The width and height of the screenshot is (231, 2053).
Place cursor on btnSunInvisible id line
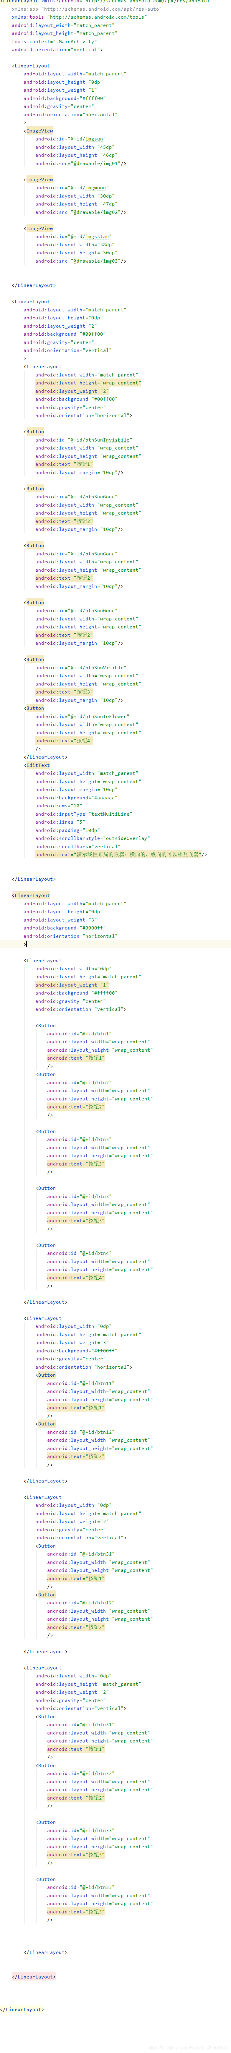click(x=83, y=440)
